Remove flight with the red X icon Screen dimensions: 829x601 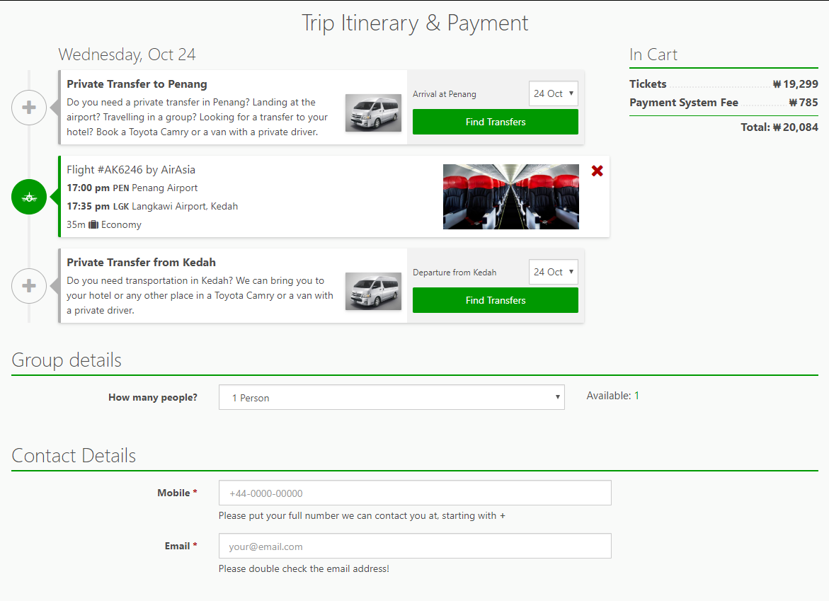[x=598, y=171]
